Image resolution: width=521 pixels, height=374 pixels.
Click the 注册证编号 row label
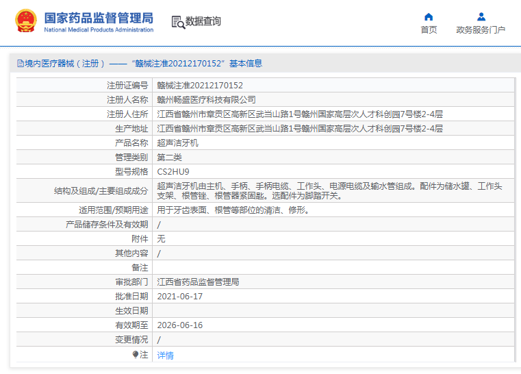127,86
